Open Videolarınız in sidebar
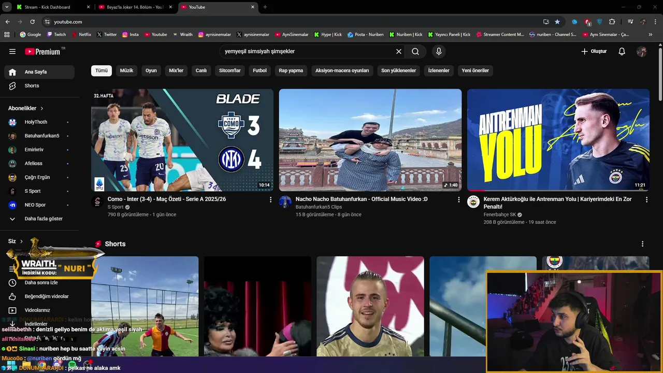Viewport: 663px width, 373px height. click(x=39, y=310)
